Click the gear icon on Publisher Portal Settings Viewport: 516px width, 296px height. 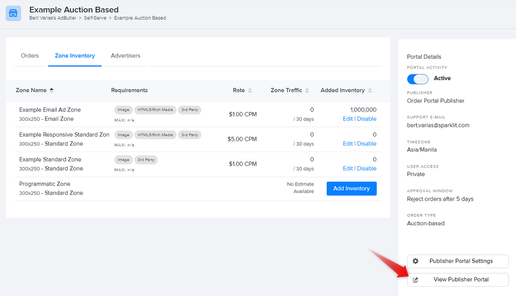415,261
